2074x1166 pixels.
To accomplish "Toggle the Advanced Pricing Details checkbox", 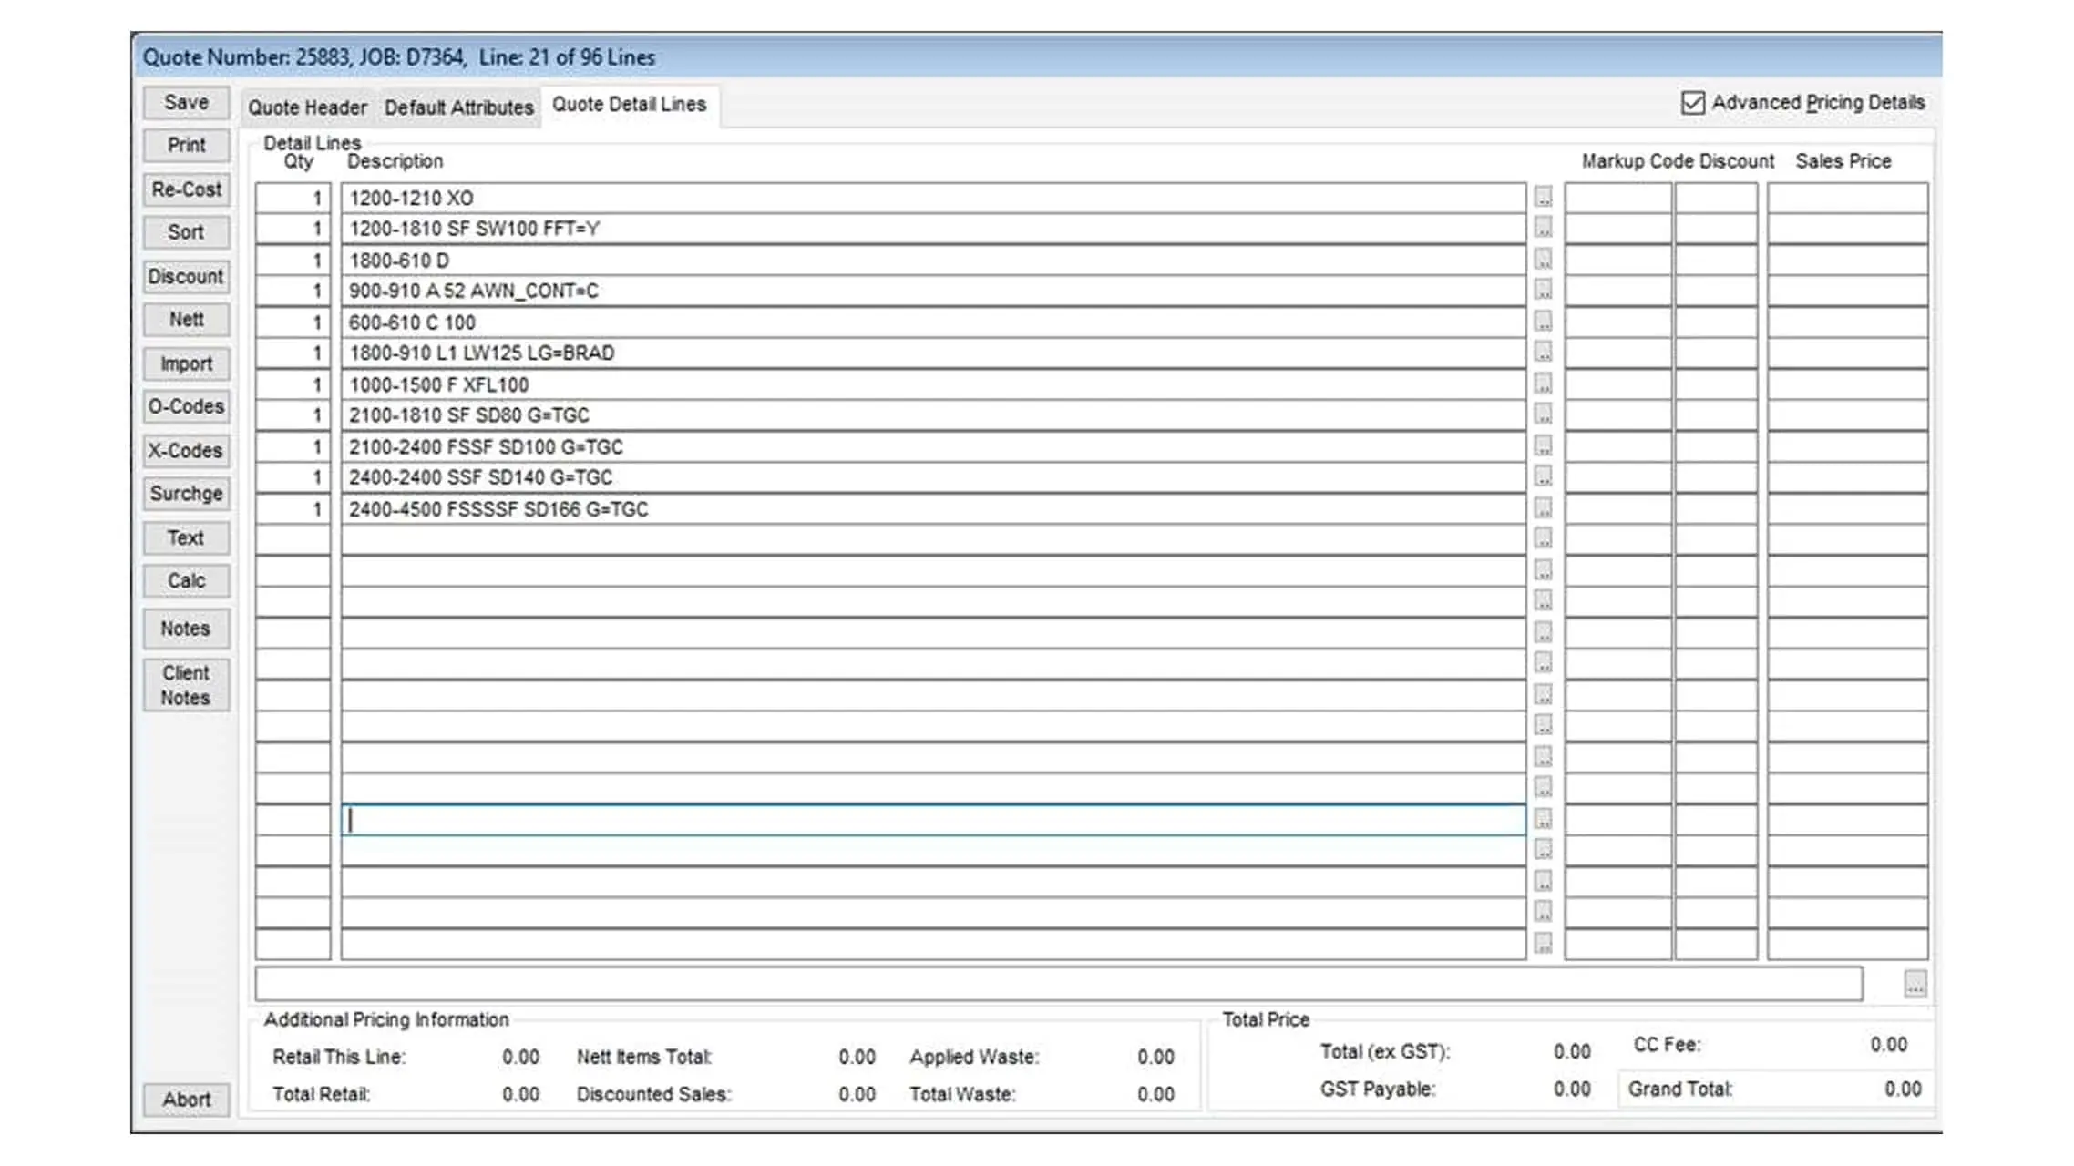I will pyautogui.click(x=1692, y=103).
